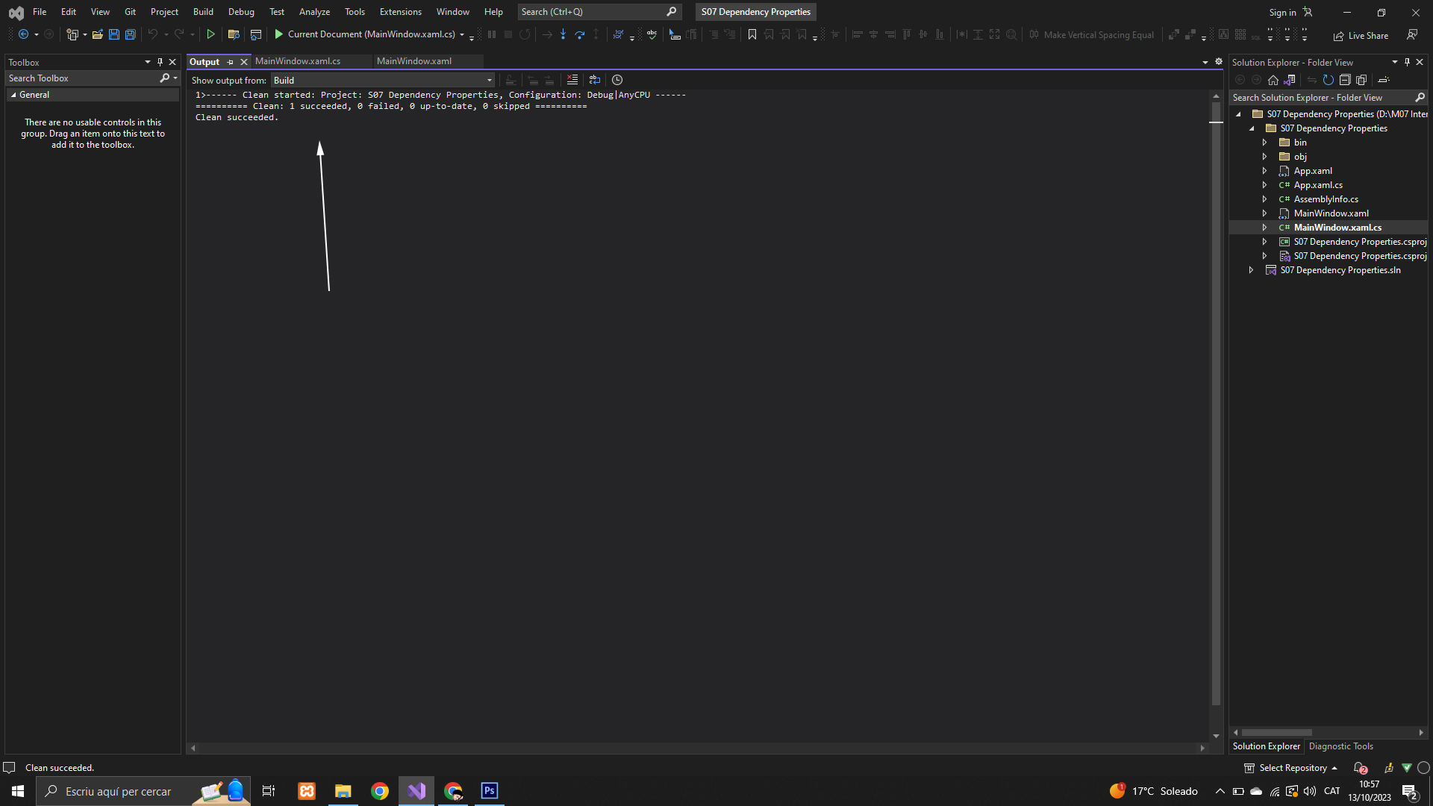Refresh the Solution Explorer view
The width and height of the screenshot is (1433, 806).
point(1329,80)
